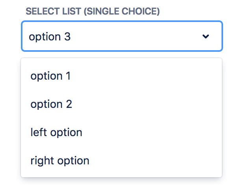Click the chevron arrow in the select box
The image size is (242, 193).
tap(205, 36)
